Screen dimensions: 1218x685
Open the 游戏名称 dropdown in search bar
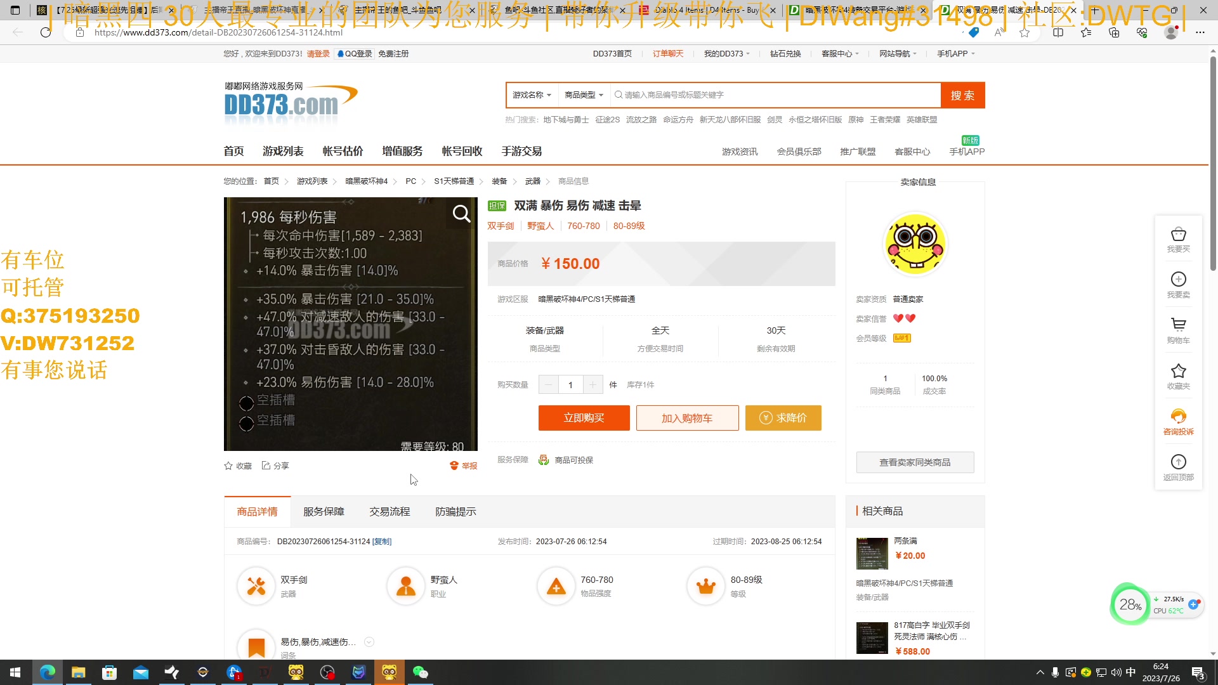point(532,95)
